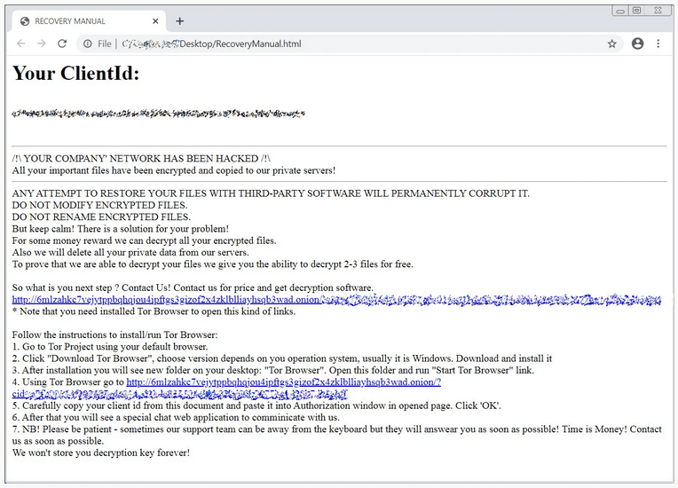Open a new tab with plus button
678x488 pixels.
179,21
